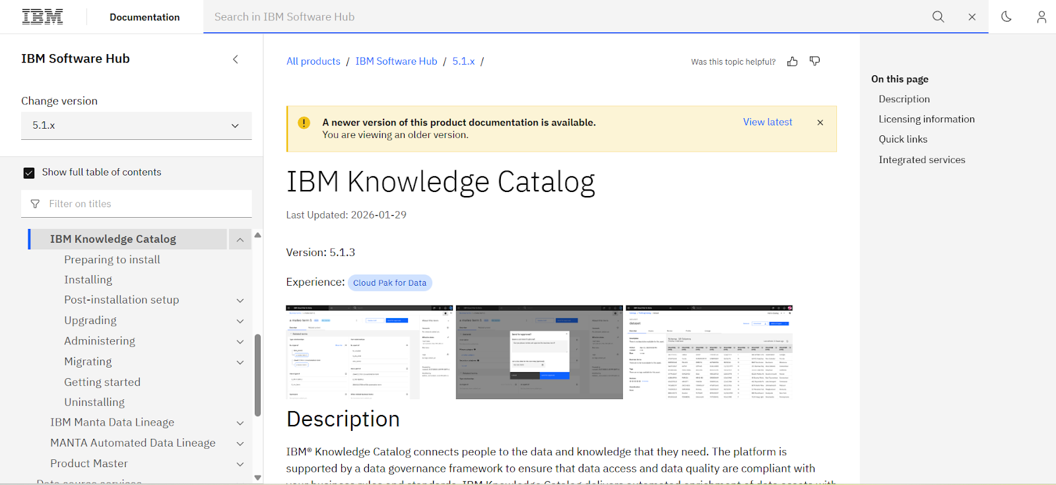Click the Version: 5.1.3 text
Image resolution: width=1056 pixels, height=485 pixels.
(320, 253)
